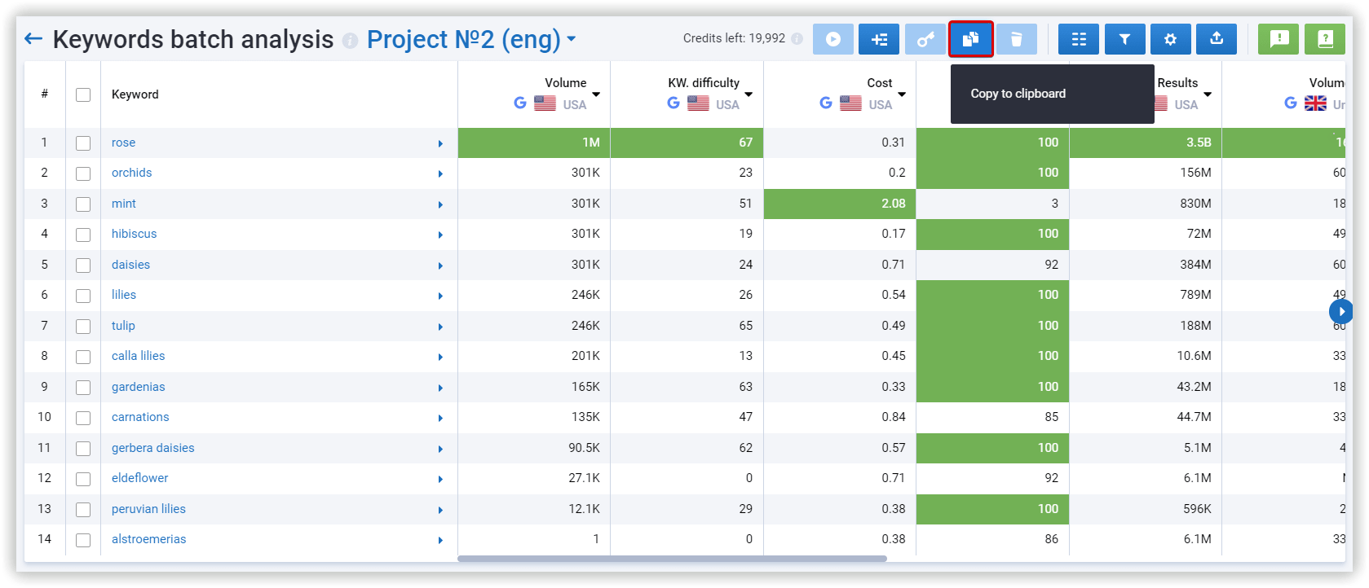Check the box for orchids

point(83,173)
